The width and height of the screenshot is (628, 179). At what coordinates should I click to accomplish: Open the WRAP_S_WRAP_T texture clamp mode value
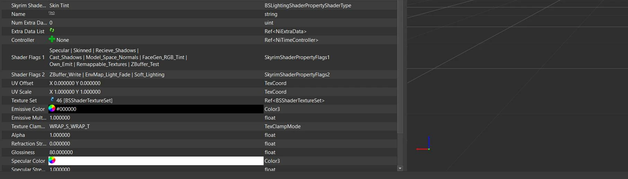pyautogui.click(x=70, y=126)
